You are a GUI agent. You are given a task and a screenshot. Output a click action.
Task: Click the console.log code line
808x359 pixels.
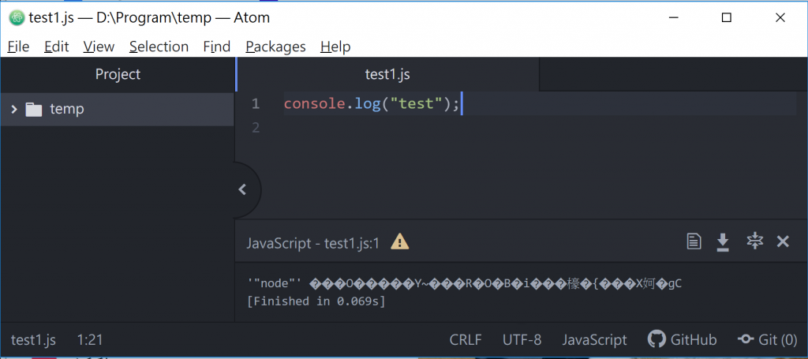point(371,105)
